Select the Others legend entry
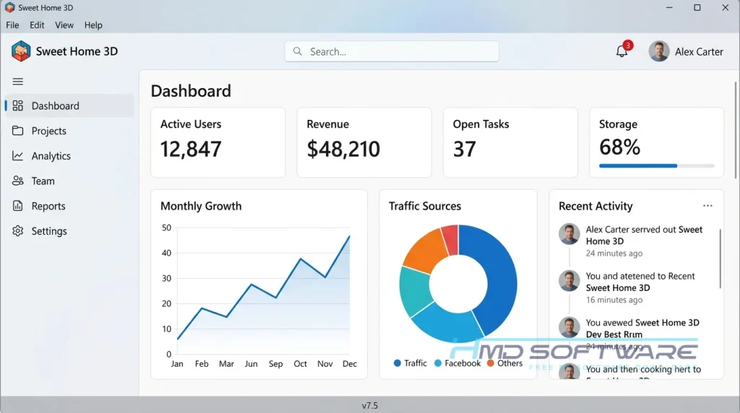The width and height of the screenshot is (740, 413). 504,363
